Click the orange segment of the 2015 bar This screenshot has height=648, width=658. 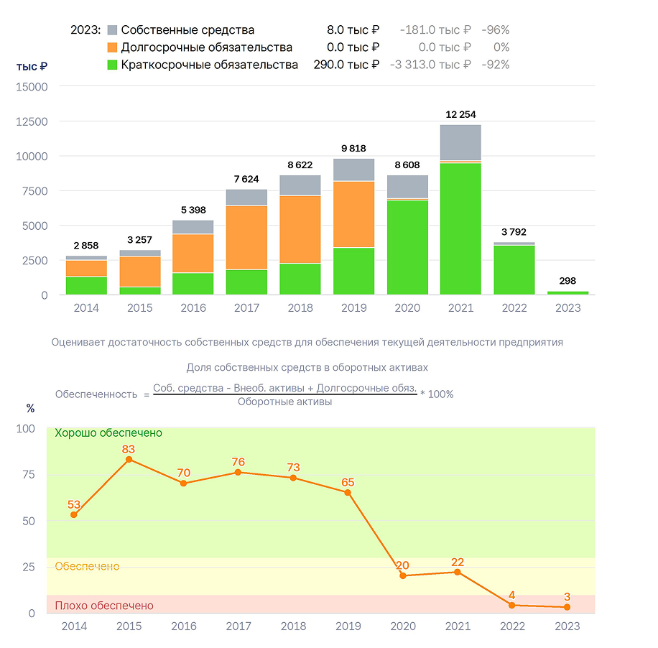(140, 272)
